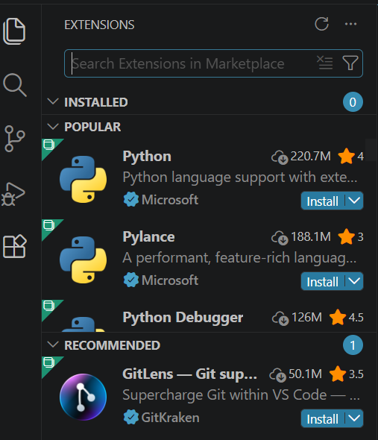
Task: Click the Pylance extension logo
Action: [x=83, y=260]
